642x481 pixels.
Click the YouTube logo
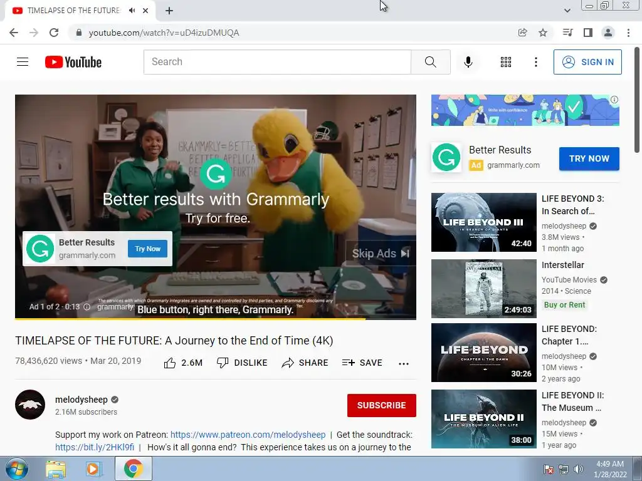73,62
